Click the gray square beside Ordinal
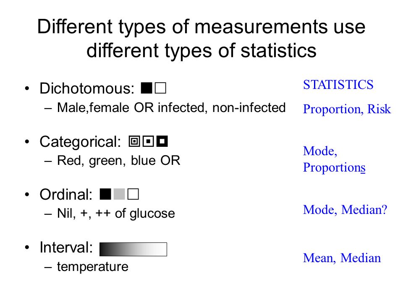The width and height of the screenshot is (403, 302). click(x=119, y=194)
